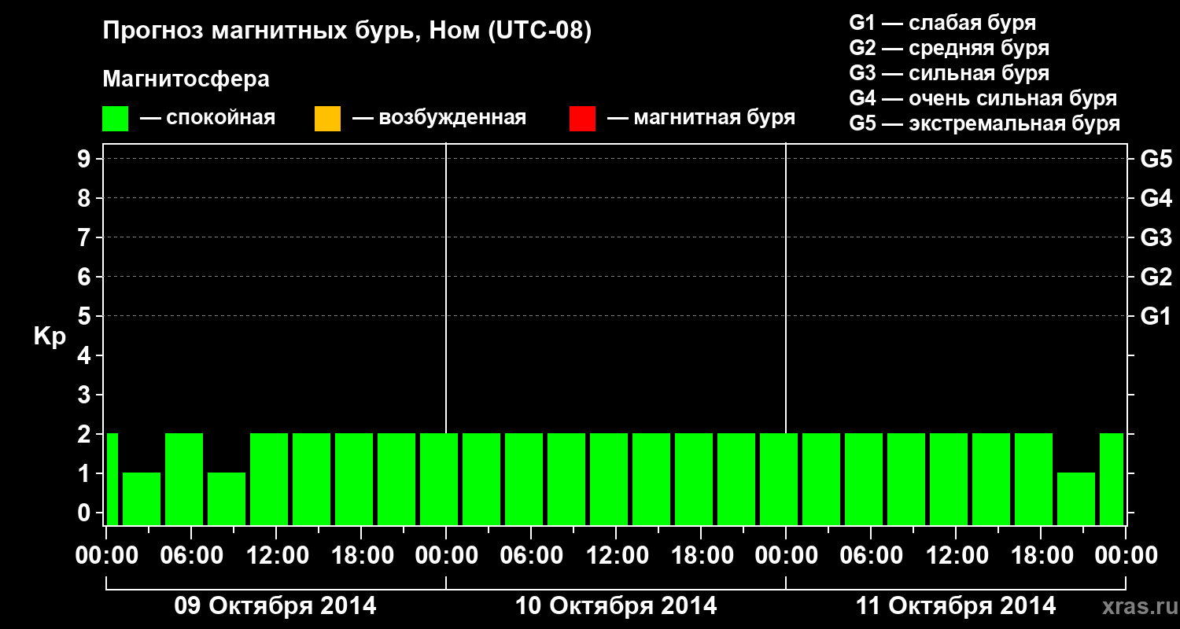Click the chart title 'Прогноз магнитных бурь, Ном (UTC-08)'
This screenshot has height=629, width=1180.
[x=347, y=31]
